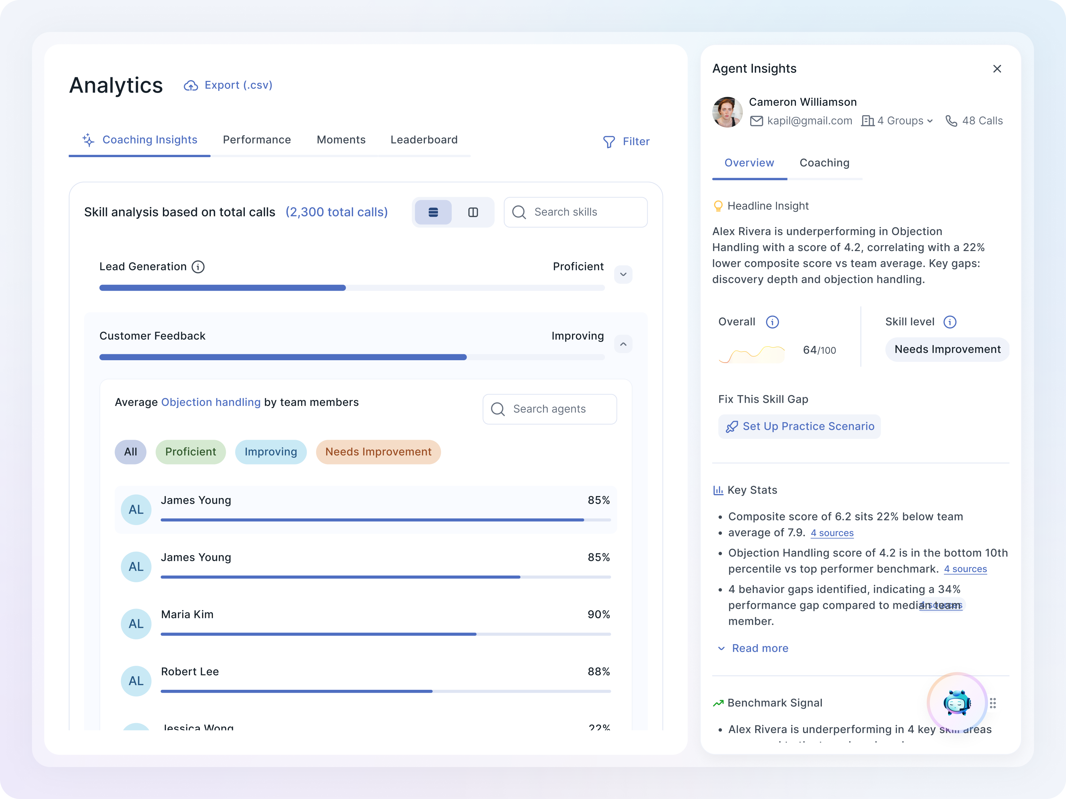Viewport: 1066px width, 799px height.
Task: Click the Lead Generation info icon
Action: click(x=198, y=267)
